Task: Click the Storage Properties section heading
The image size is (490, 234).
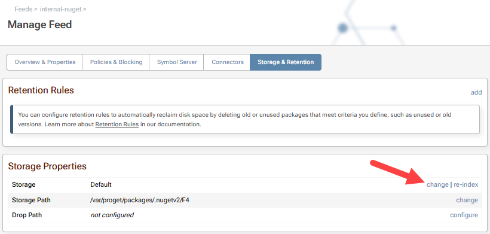Action: 47,166
